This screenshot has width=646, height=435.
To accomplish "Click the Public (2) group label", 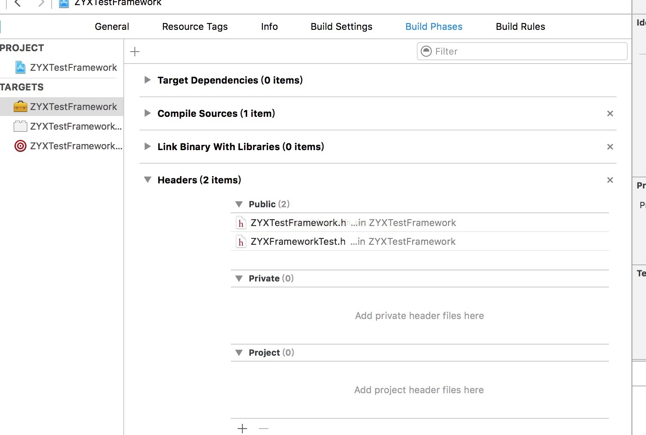I will coord(269,204).
